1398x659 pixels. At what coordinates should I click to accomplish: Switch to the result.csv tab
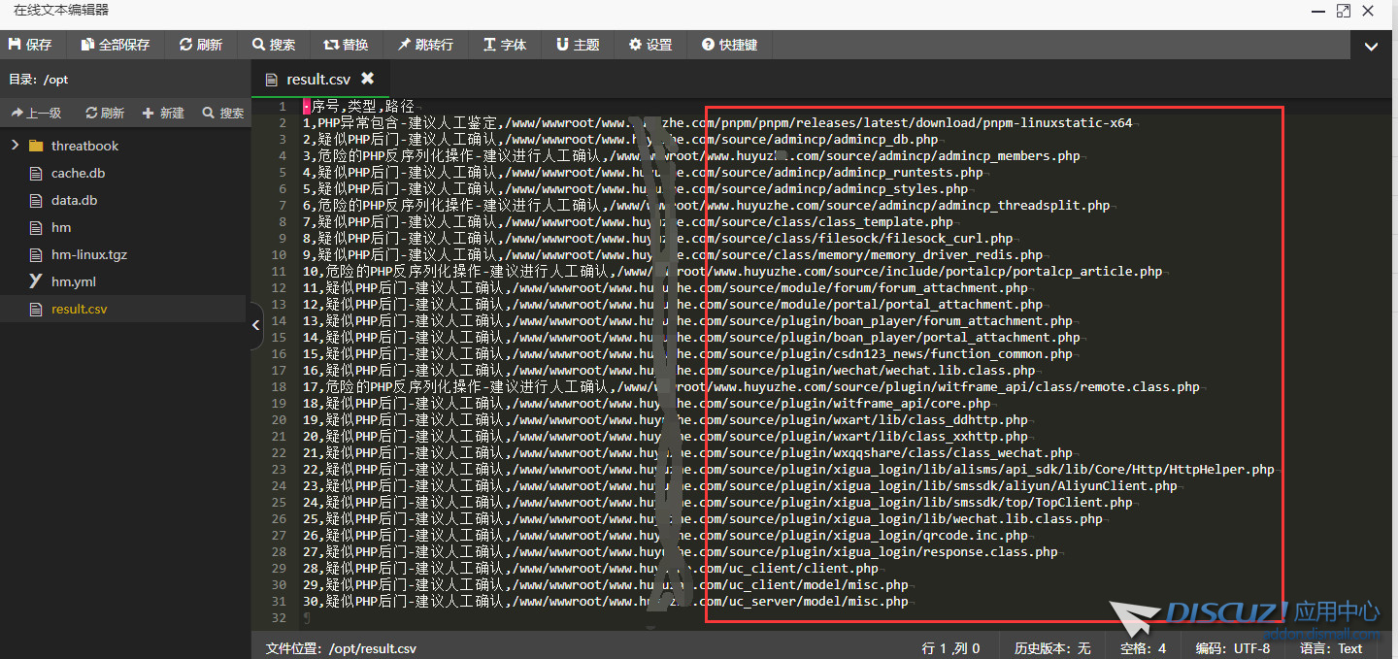point(317,80)
